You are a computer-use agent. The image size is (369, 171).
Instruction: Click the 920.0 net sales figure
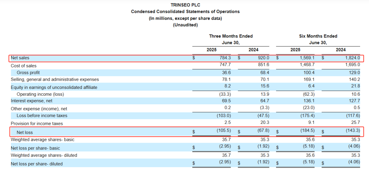(263, 58)
